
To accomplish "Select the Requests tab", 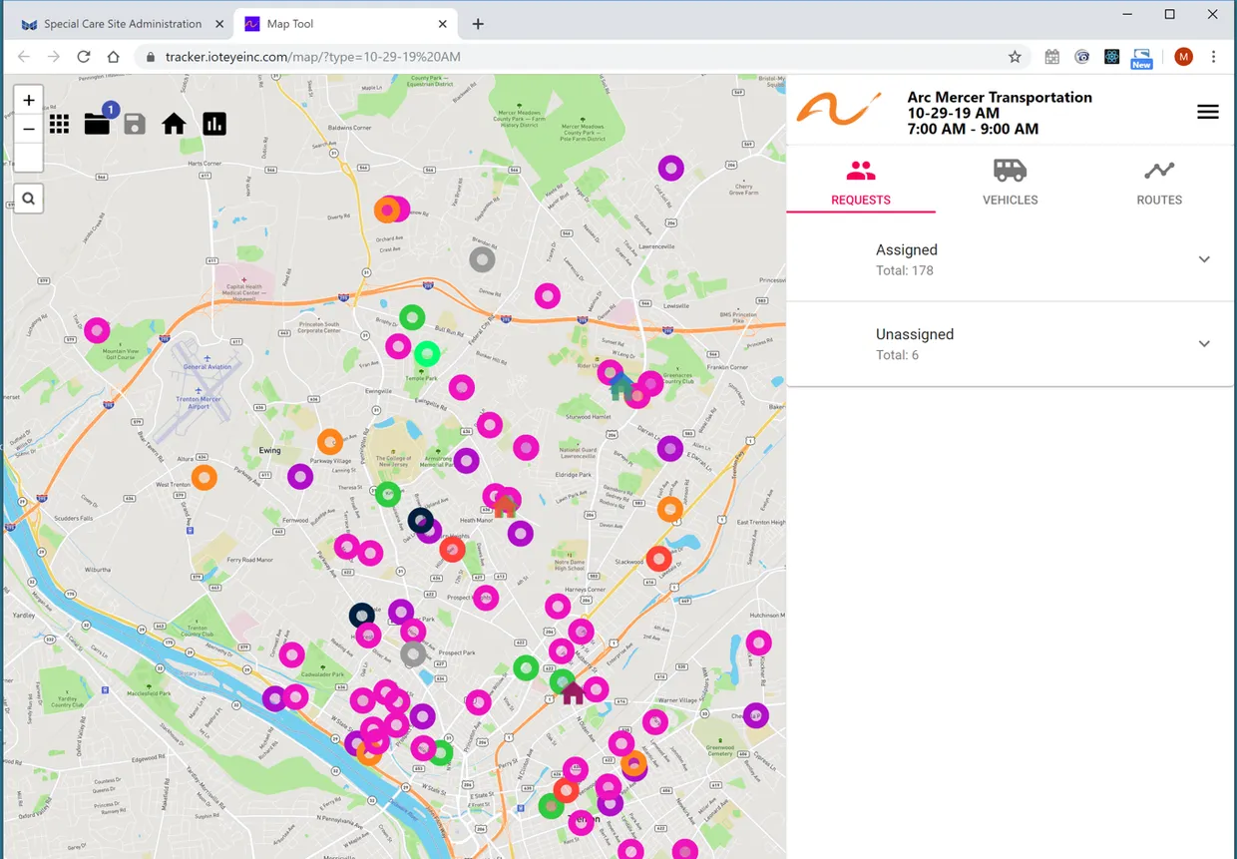I will [860, 182].
